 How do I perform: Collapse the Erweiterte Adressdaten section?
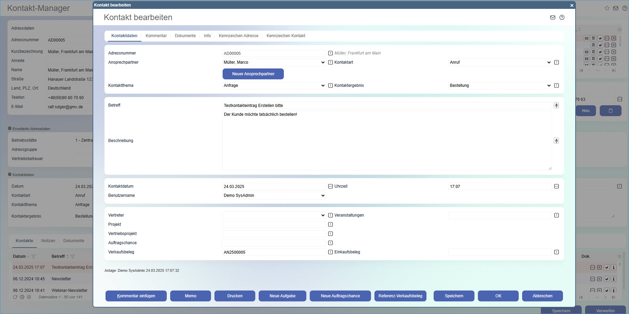pos(10,128)
